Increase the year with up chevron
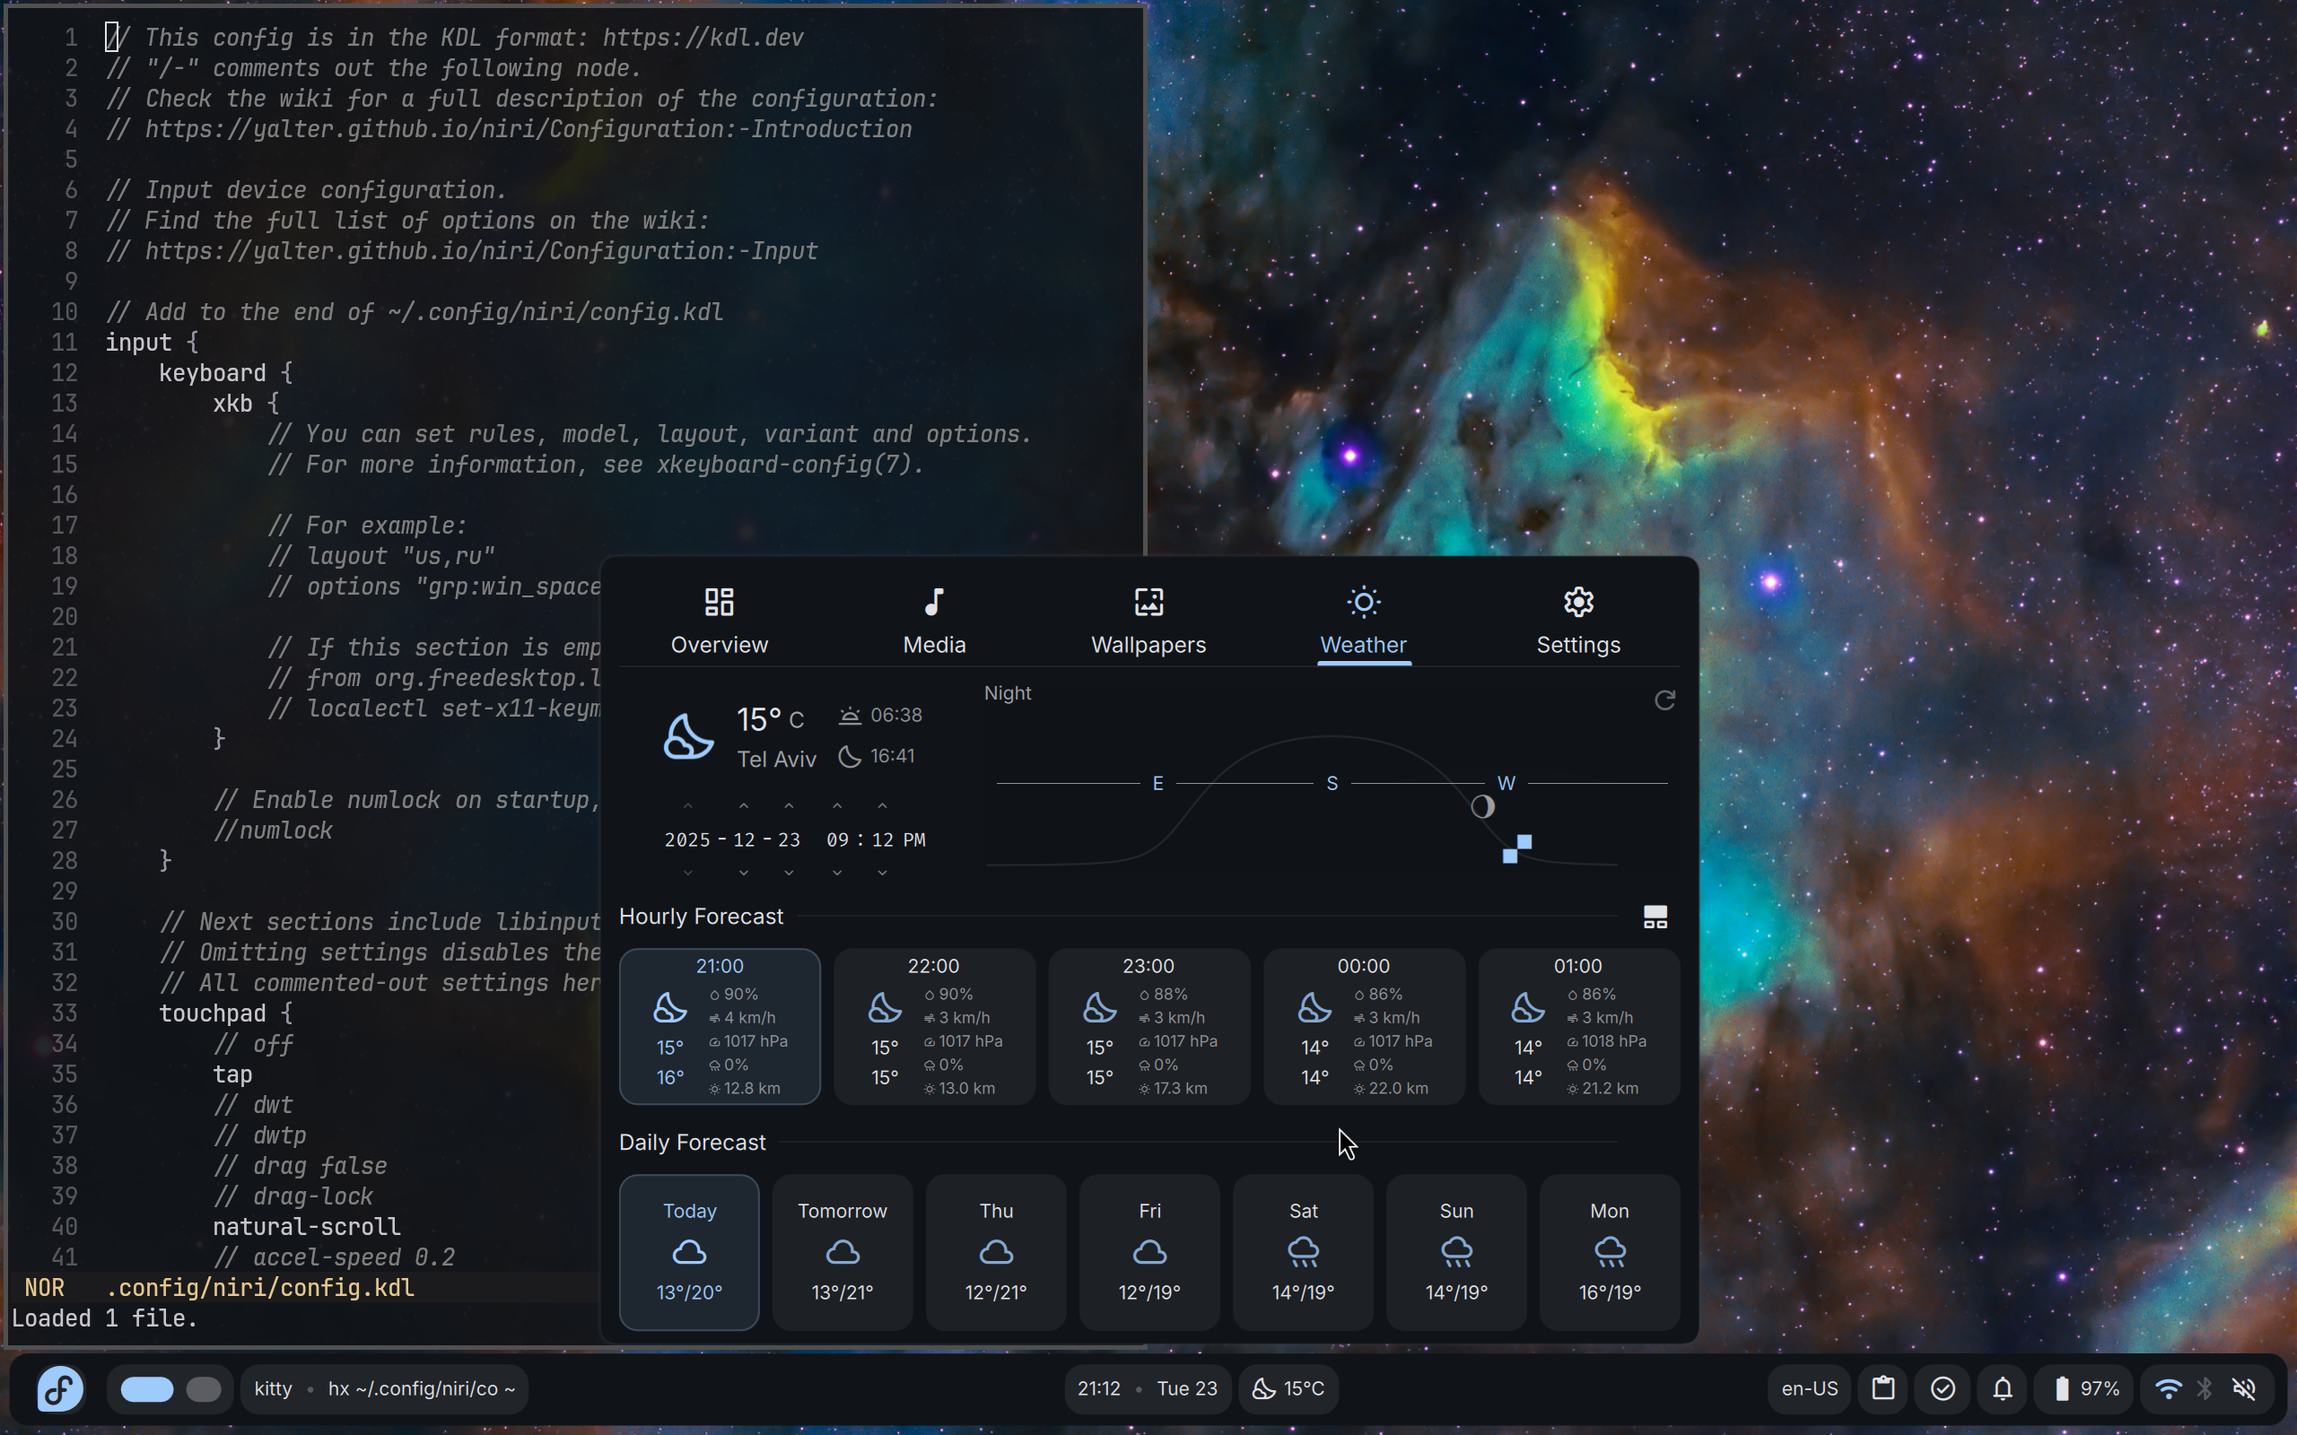The height and width of the screenshot is (1435, 2297). click(x=688, y=805)
